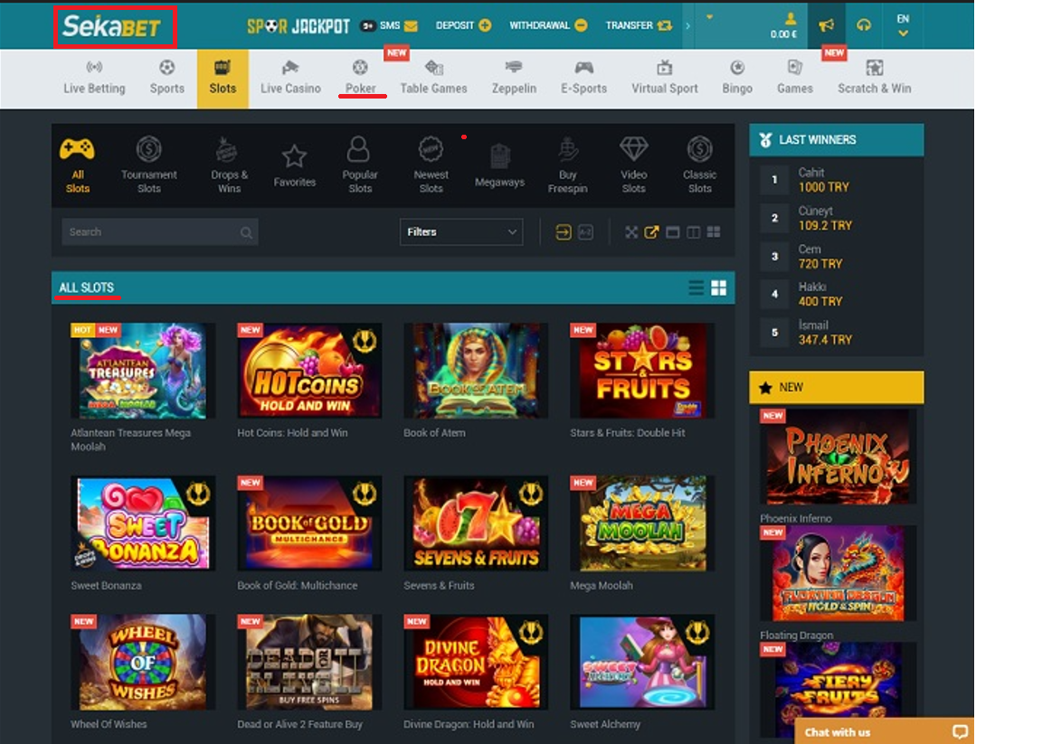Viewport: 1042px width, 744px height.
Task: Click the headset support icon
Action: 863,25
